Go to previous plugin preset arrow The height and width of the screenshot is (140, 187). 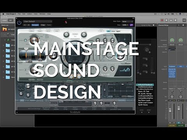pos(25,25)
